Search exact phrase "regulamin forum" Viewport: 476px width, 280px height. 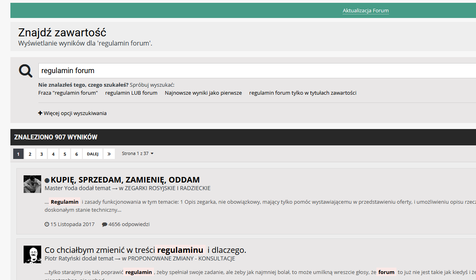[x=68, y=93]
